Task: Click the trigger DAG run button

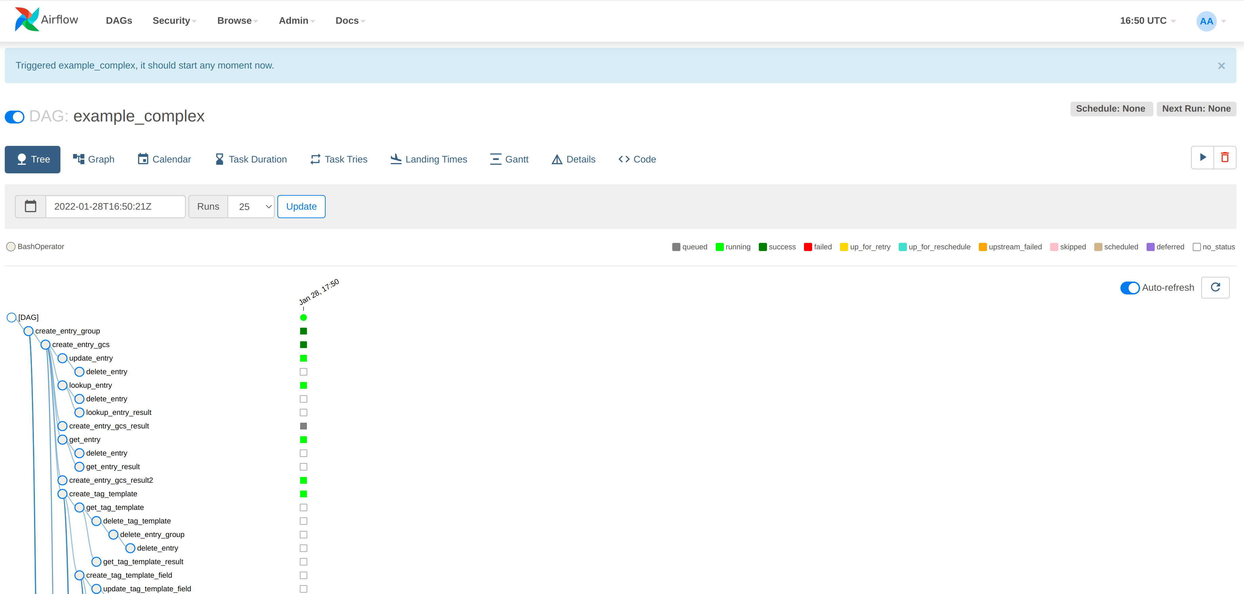Action: click(1202, 159)
